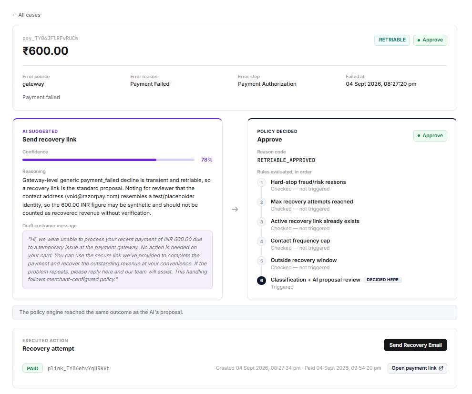Click the Error source value gateway
The width and height of the screenshot is (472, 394).
click(x=33, y=84)
